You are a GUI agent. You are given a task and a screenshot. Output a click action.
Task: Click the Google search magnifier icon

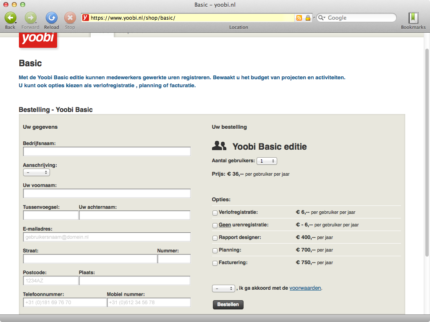(321, 18)
